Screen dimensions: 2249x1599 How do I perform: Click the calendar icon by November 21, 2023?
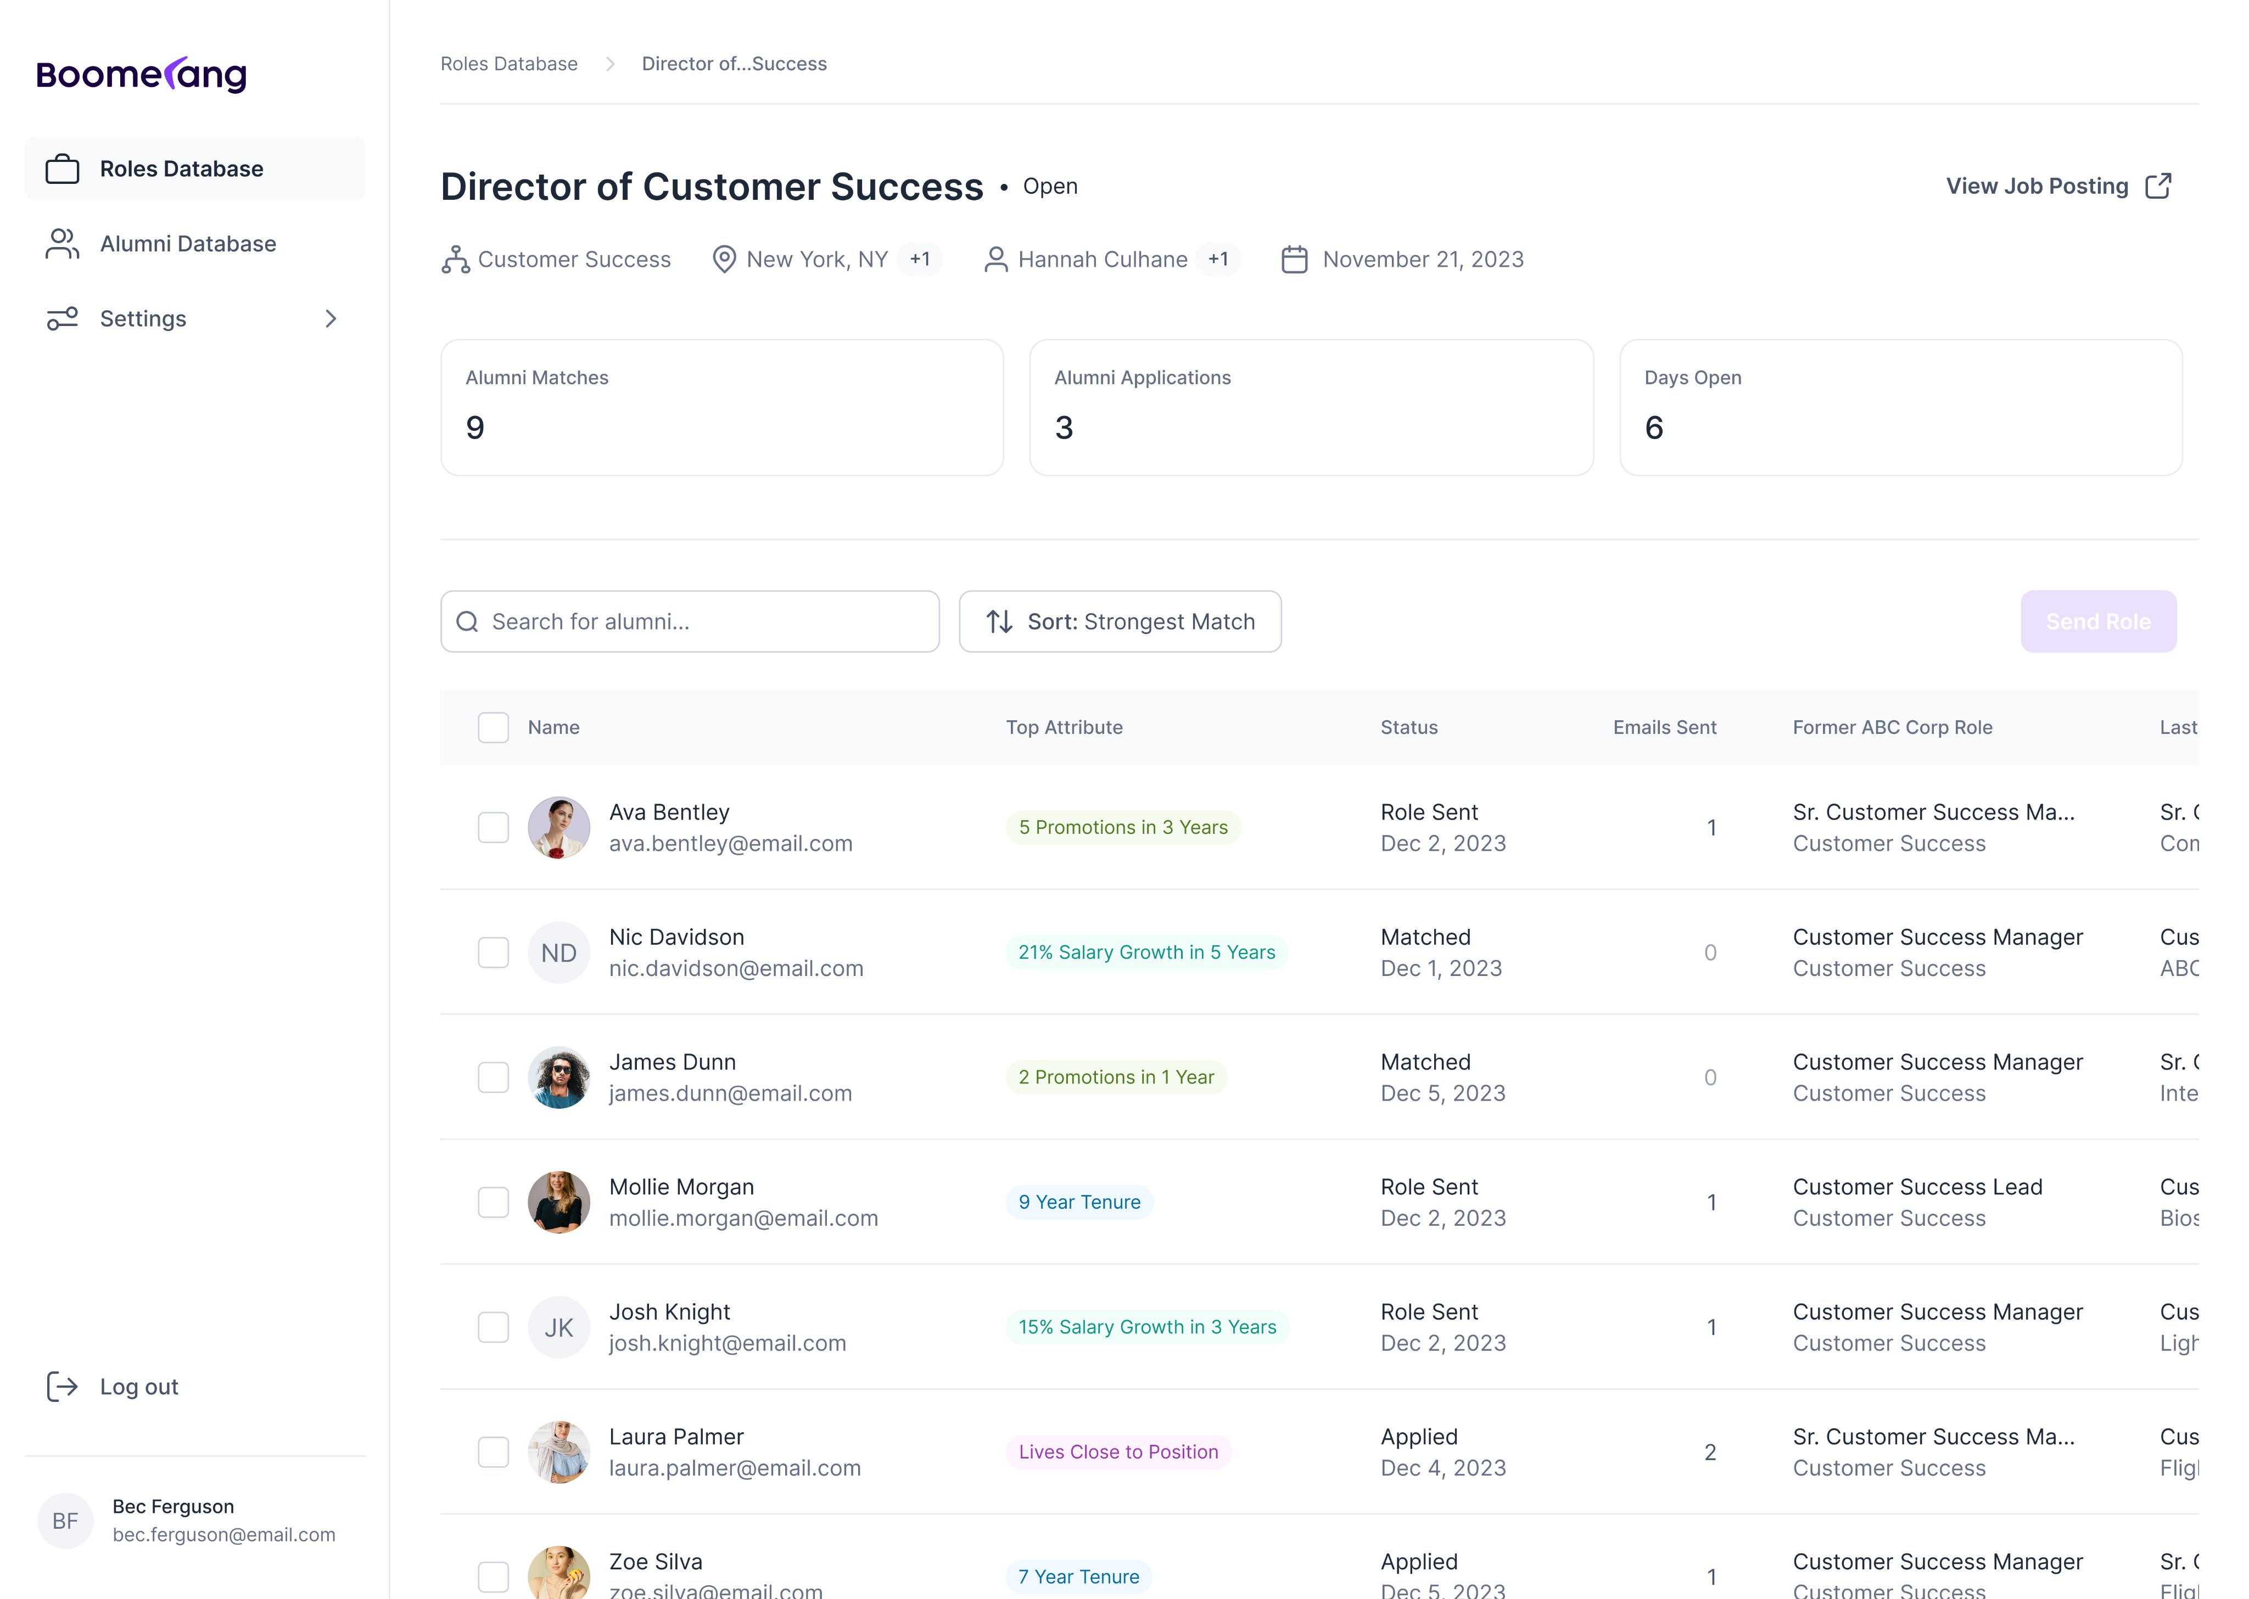[x=1294, y=259]
